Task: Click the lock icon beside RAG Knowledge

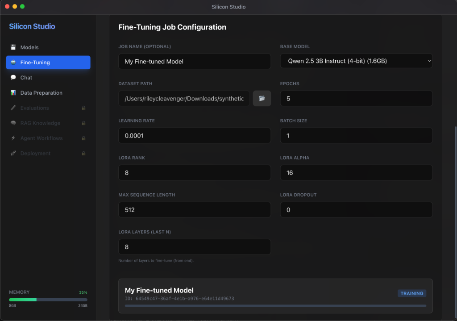Action: (83, 123)
